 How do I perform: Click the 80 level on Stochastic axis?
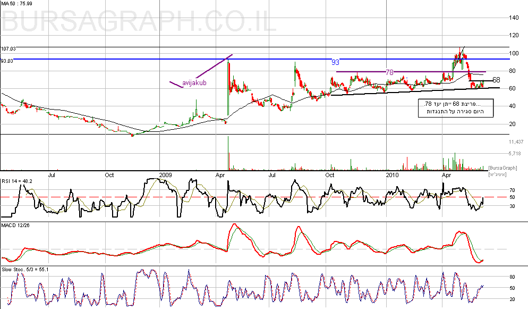(512, 277)
